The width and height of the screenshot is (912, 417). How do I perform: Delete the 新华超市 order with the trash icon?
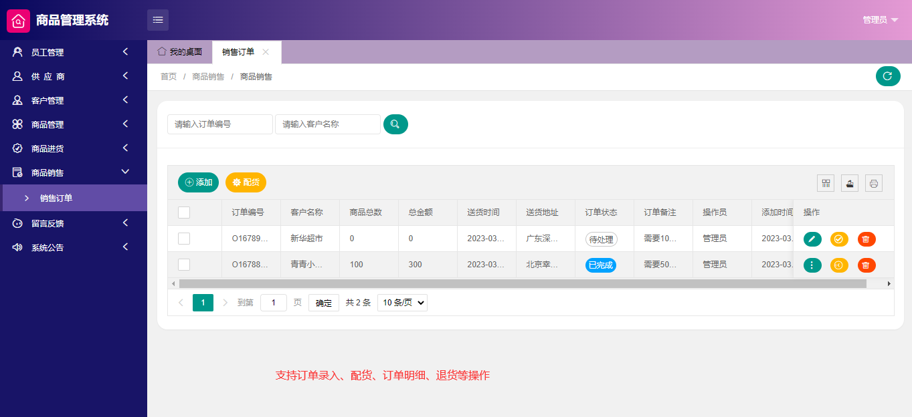867,239
